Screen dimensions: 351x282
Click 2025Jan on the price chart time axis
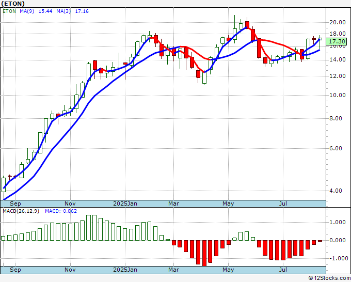point(125,203)
